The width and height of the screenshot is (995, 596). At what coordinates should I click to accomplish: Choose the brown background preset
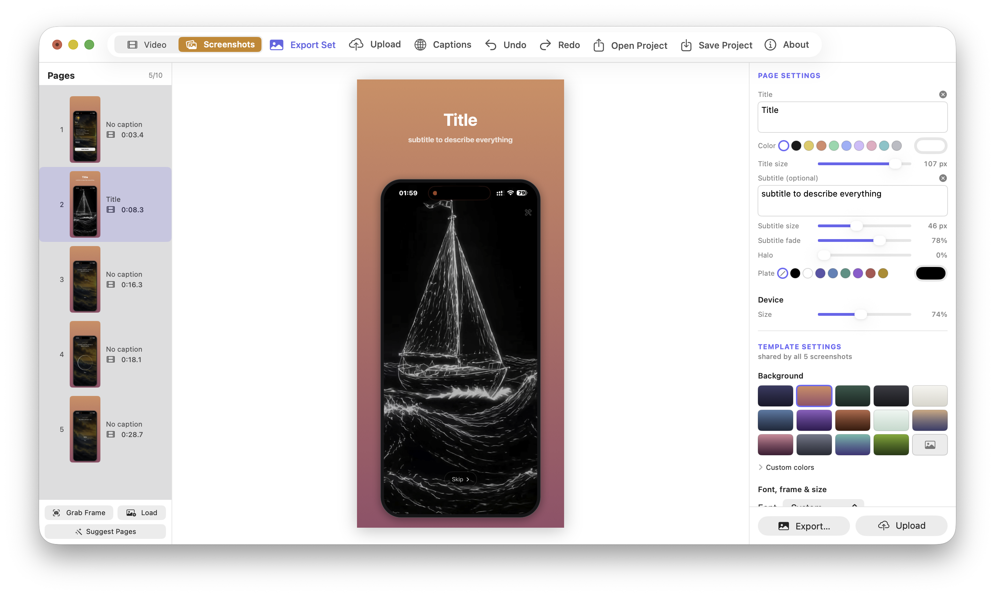[x=852, y=420]
